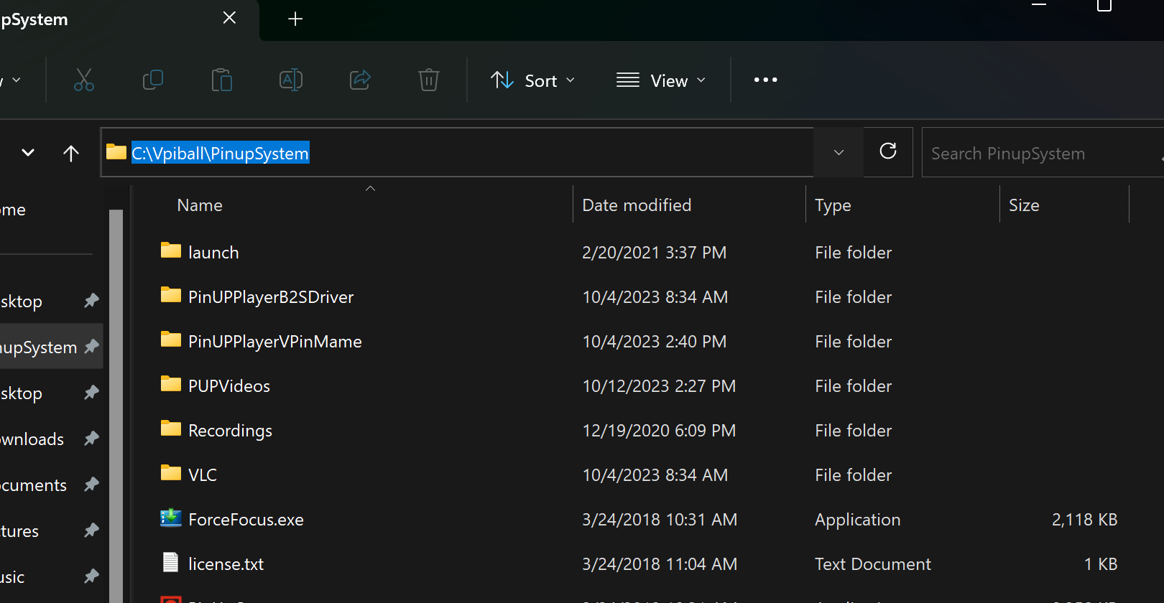1164x603 pixels.
Task: Click the Paste clipboard icon
Action: point(222,80)
